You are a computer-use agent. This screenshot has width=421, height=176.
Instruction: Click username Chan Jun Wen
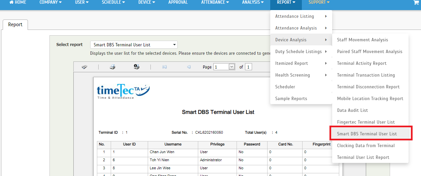(x=162, y=152)
